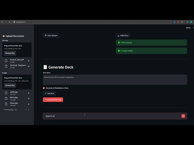
Task: Click the Test fal.ai button
Action: coord(49,93)
